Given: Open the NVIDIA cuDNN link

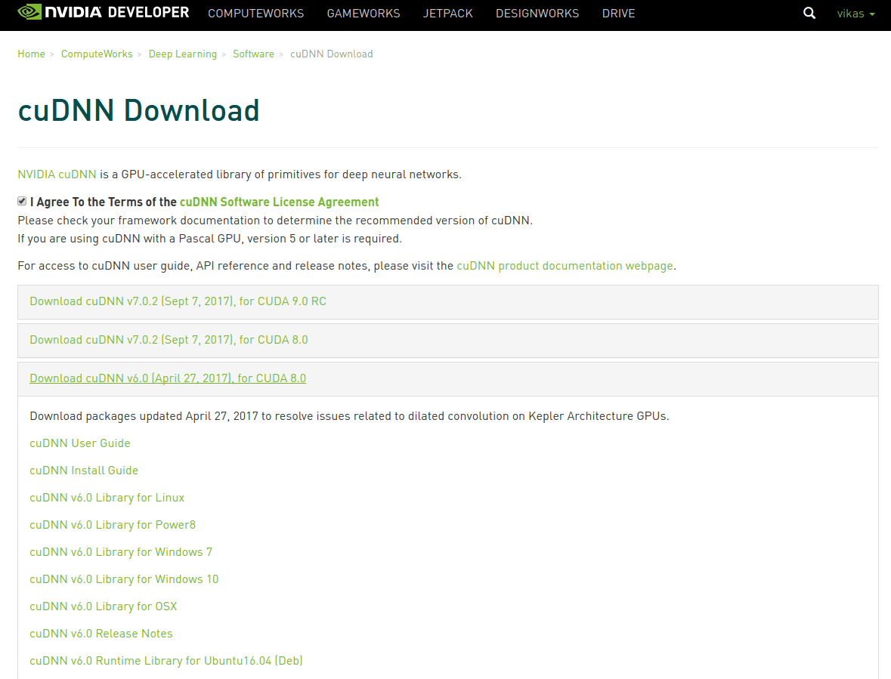Looking at the screenshot, I should tap(57, 174).
